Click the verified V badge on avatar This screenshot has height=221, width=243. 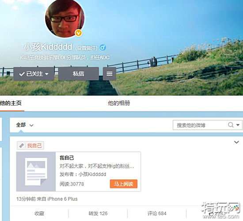click(78, 33)
